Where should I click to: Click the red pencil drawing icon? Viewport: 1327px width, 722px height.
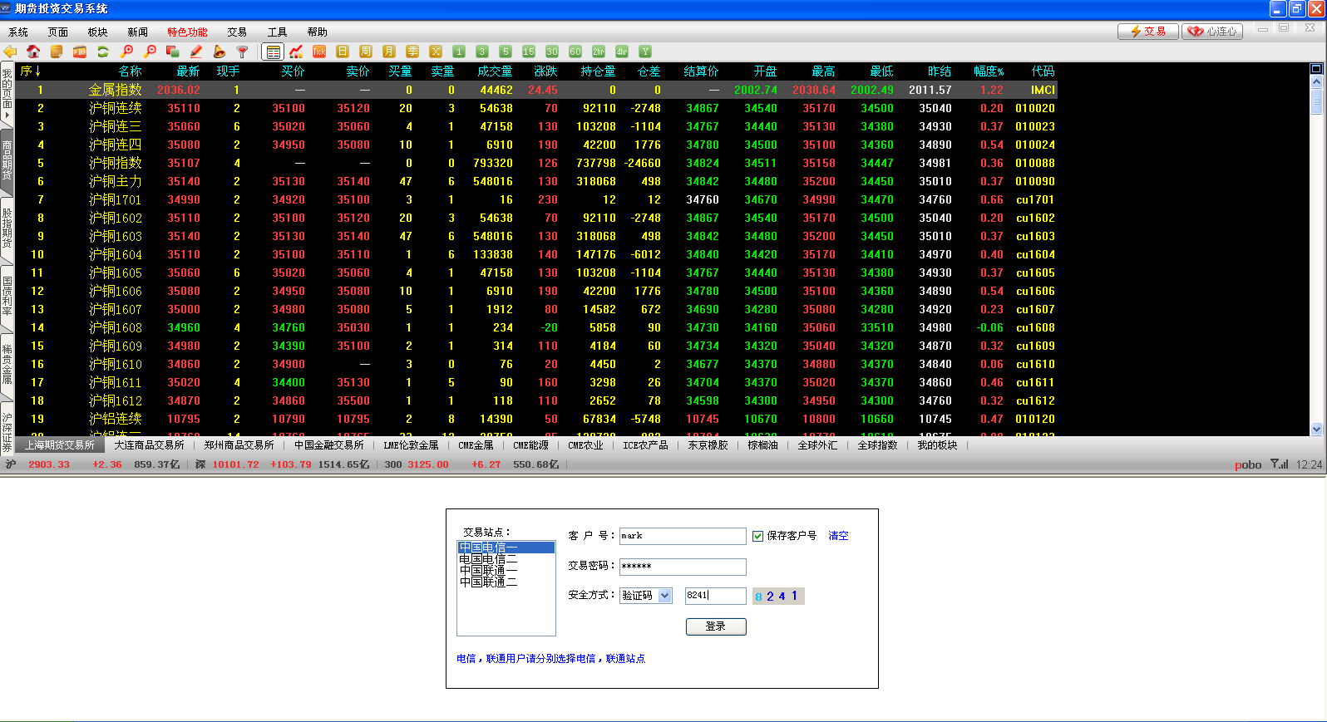196,52
